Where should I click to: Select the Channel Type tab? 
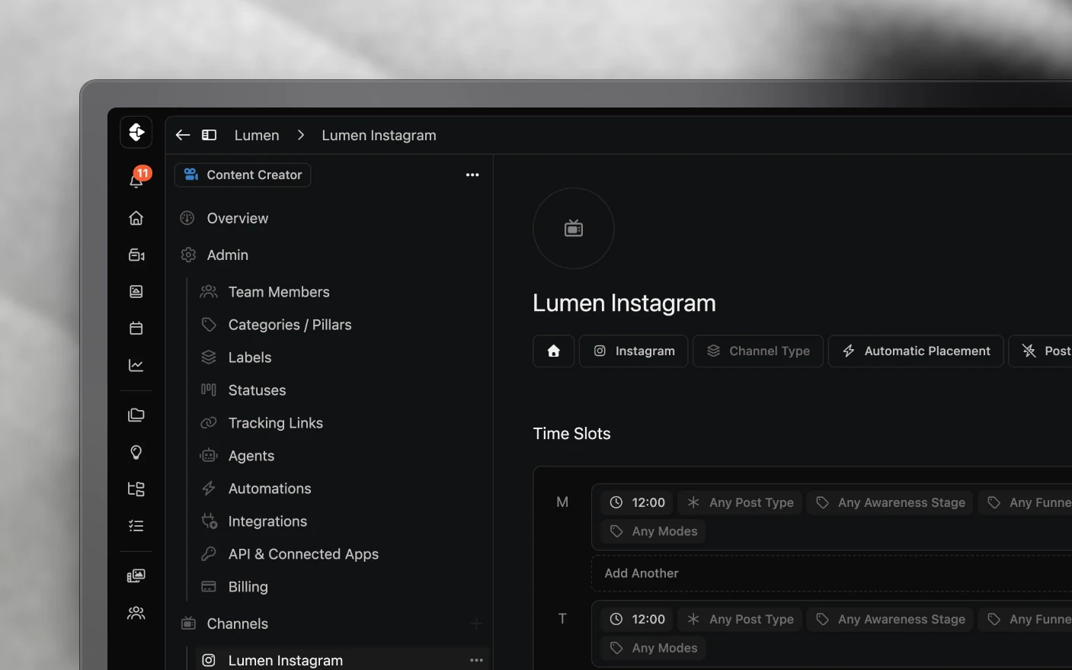[758, 351]
